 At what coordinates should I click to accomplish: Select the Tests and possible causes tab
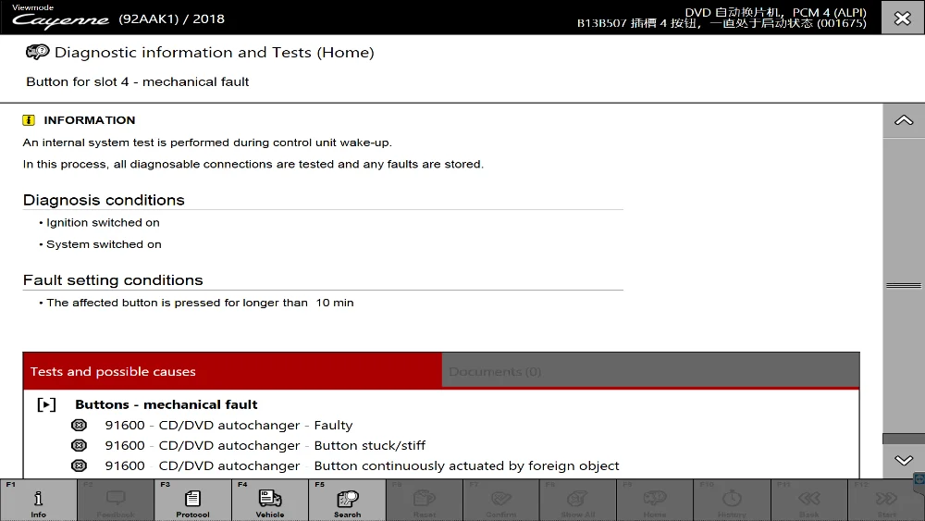click(232, 371)
